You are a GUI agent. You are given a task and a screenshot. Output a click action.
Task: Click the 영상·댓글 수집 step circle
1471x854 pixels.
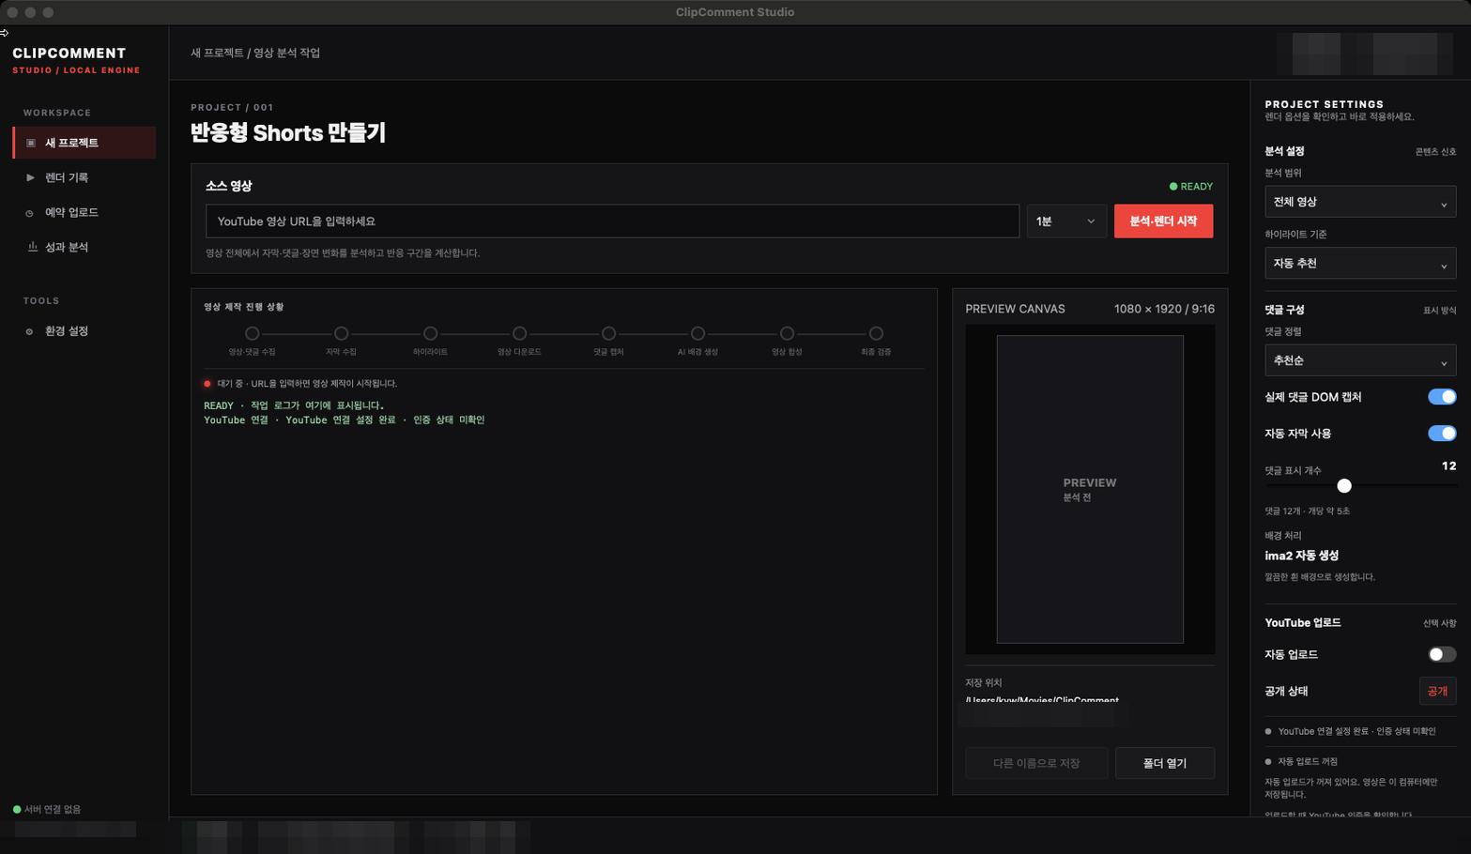(x=252, y=333)
